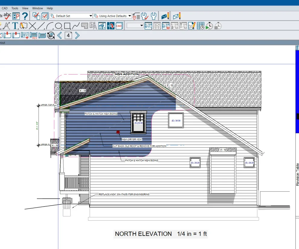Viewport: 299px width, 249px height.
Task: Click the filled envelope with pencil icon
Action: click(x=165, y=16)
